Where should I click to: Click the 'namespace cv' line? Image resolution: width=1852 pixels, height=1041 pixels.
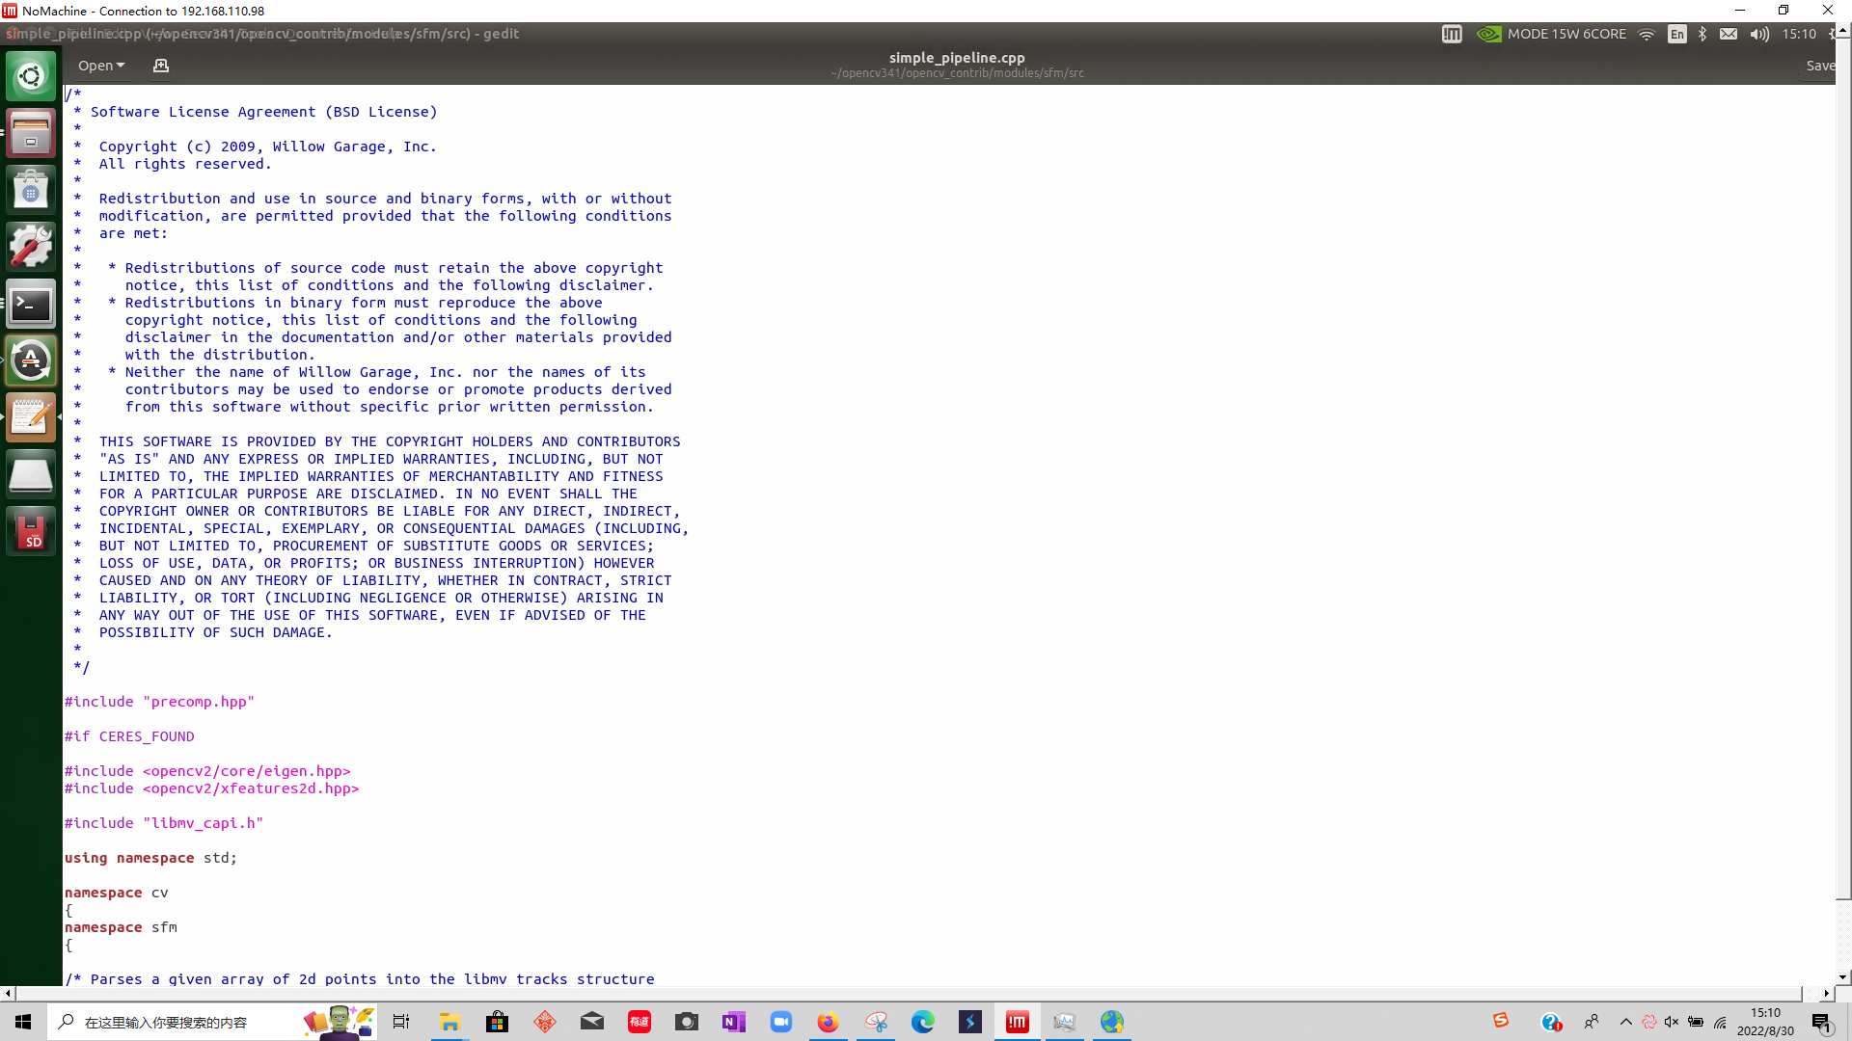pos(117,893)
